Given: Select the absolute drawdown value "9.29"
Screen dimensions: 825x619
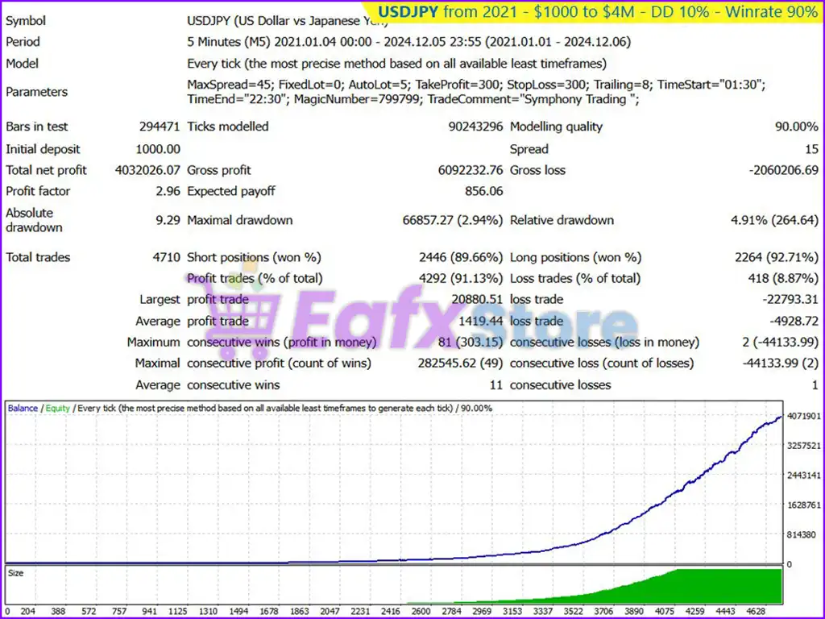Looking at the screenshot, I should click(168, 221).
